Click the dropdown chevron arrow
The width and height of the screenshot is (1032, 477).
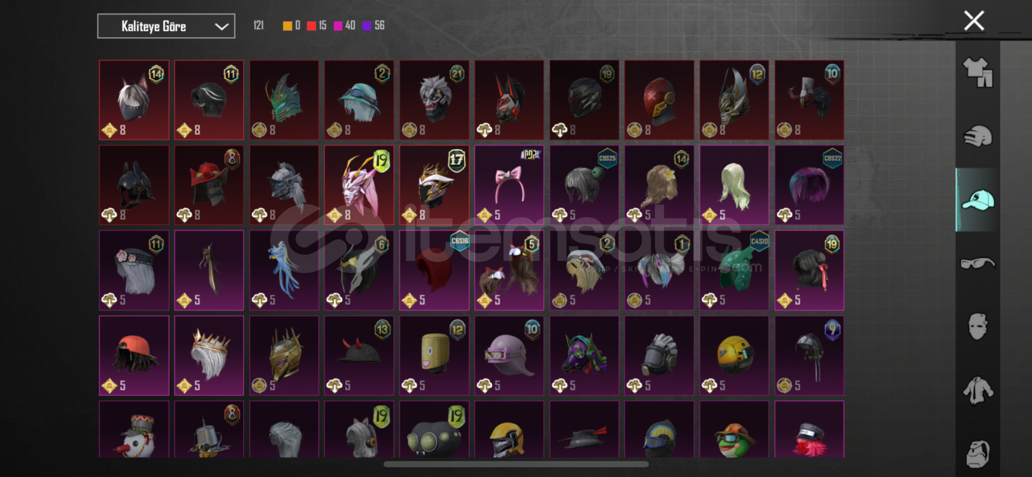click(x=222, y=26)
